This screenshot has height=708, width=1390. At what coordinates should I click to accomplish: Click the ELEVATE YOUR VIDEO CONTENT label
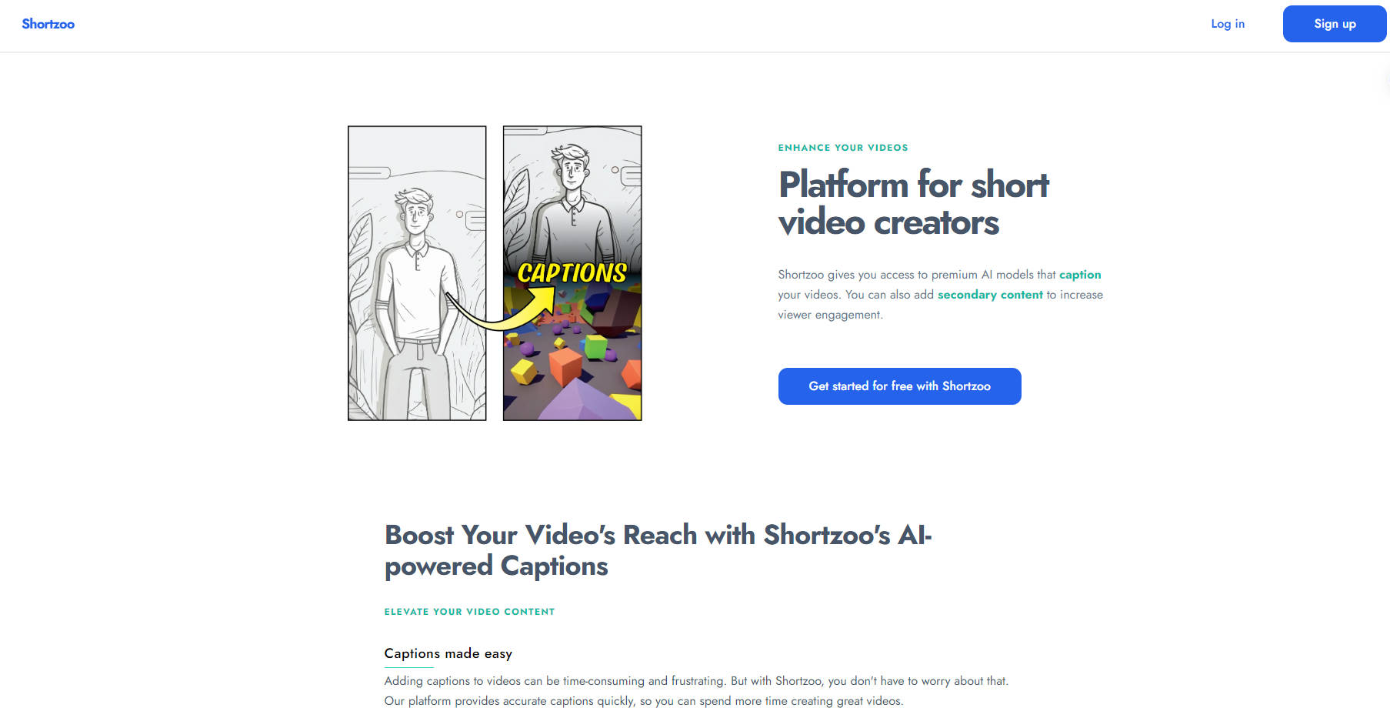pos(469,611)
